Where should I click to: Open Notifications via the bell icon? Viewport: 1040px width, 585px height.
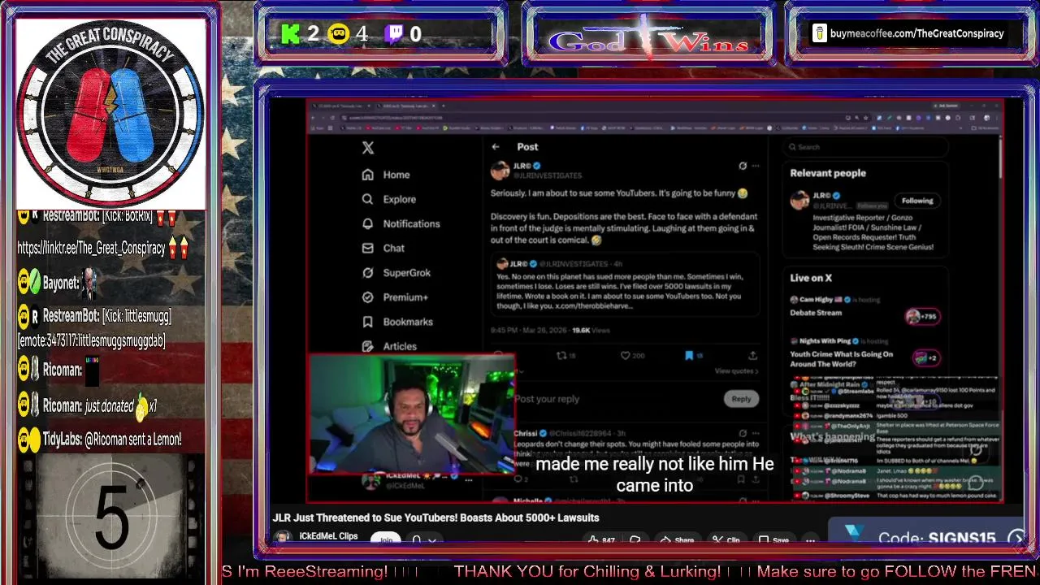[x=368, y=223]
